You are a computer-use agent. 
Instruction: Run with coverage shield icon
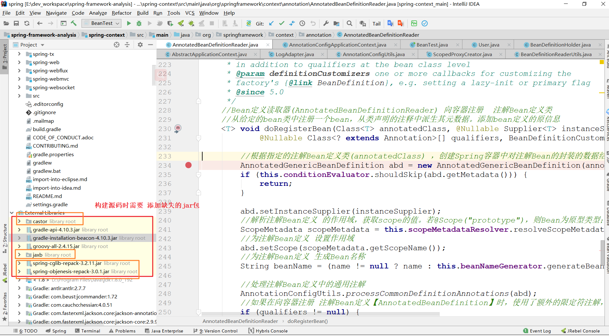(170, 23)
